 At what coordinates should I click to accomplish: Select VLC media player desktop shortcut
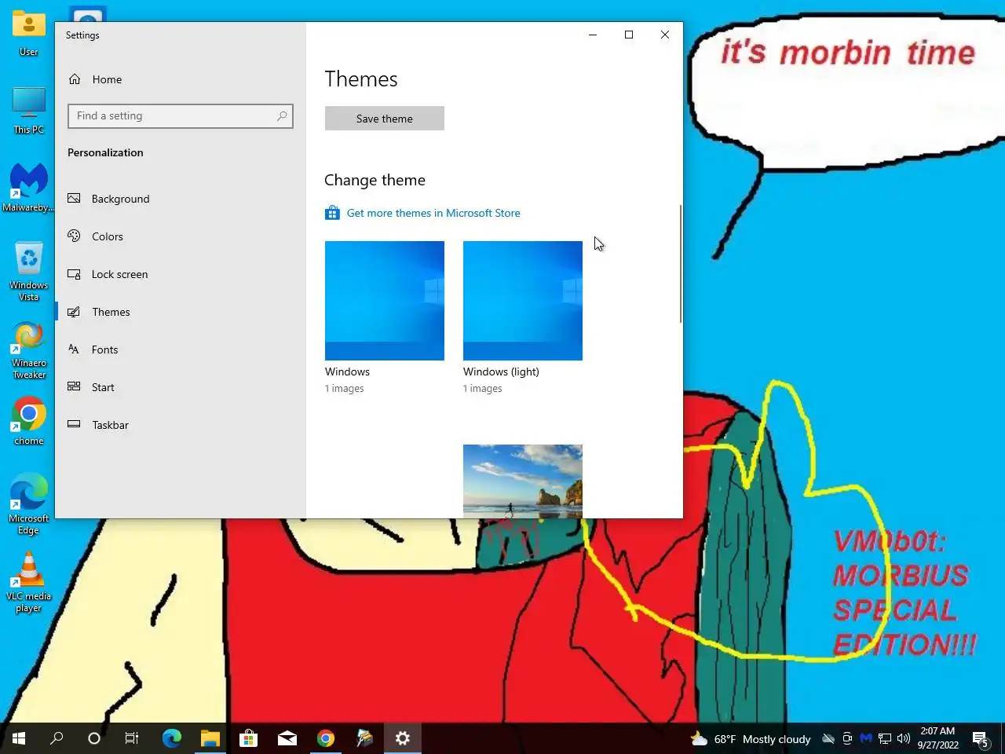coord(28,582)
